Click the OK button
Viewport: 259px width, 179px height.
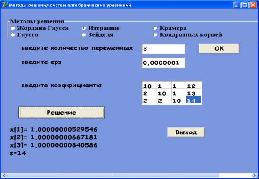[x=219, y=48]
